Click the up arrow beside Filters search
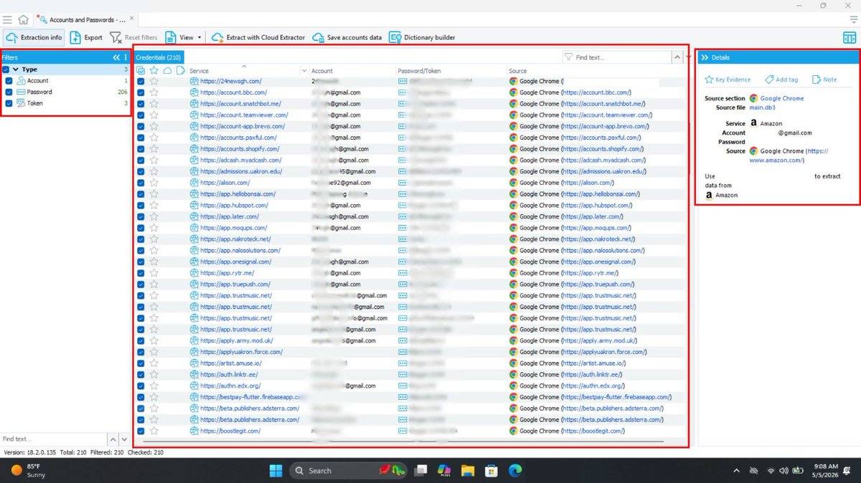The width and height of the screenshot is (861, 483). click(113, 439)
